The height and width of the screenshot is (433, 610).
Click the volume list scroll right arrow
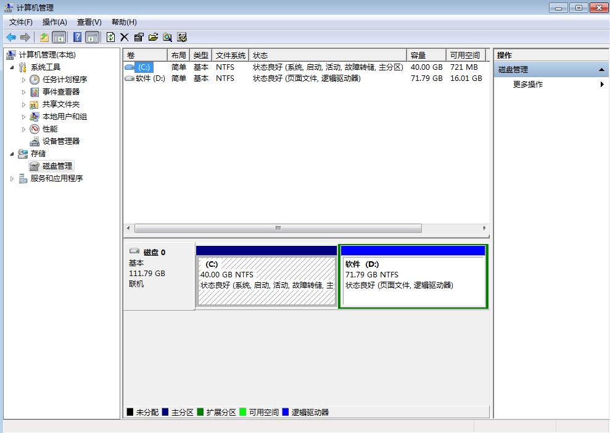click(484, 228)
